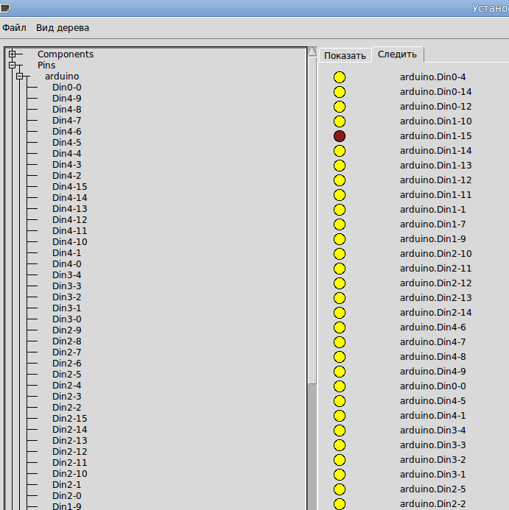This screenshot has height=510, width=509.
Task: Select Din3-4 in the pin tree
Action: 67,275
